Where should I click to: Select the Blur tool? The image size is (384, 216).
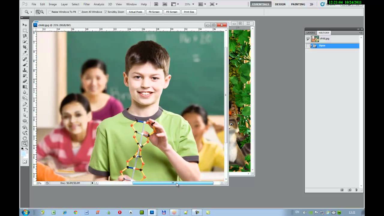point(25,92)
